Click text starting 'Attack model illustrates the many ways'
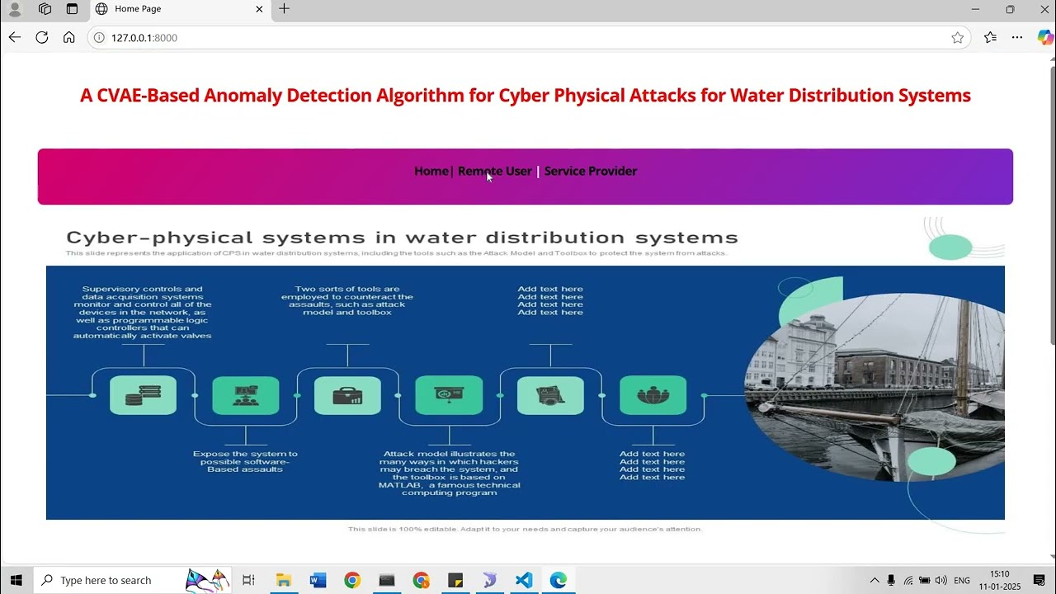Screen dimensions: 1056x594 pos(450,473)
